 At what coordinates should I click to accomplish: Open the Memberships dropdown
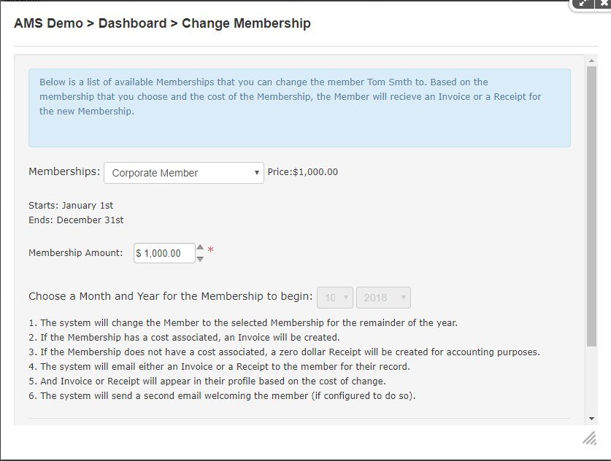tap(184, 173)
